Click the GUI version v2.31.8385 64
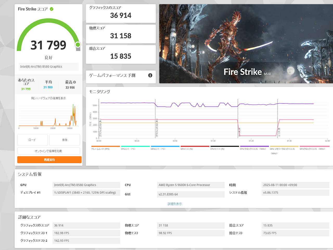 (191, 194)
